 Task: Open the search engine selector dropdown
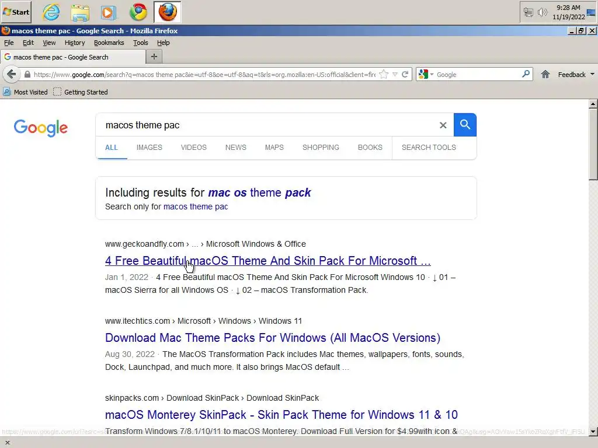coord(426,74)
